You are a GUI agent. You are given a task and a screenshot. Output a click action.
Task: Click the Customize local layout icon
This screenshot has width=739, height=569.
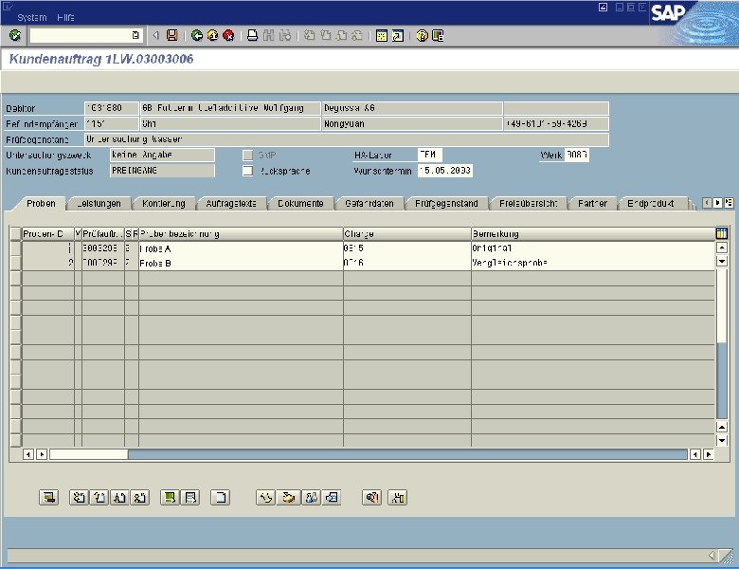[438, 35]
